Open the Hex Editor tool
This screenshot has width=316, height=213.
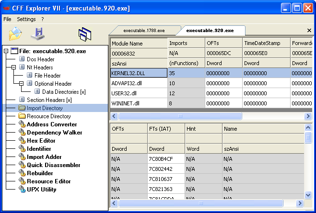tap(41, 141)
